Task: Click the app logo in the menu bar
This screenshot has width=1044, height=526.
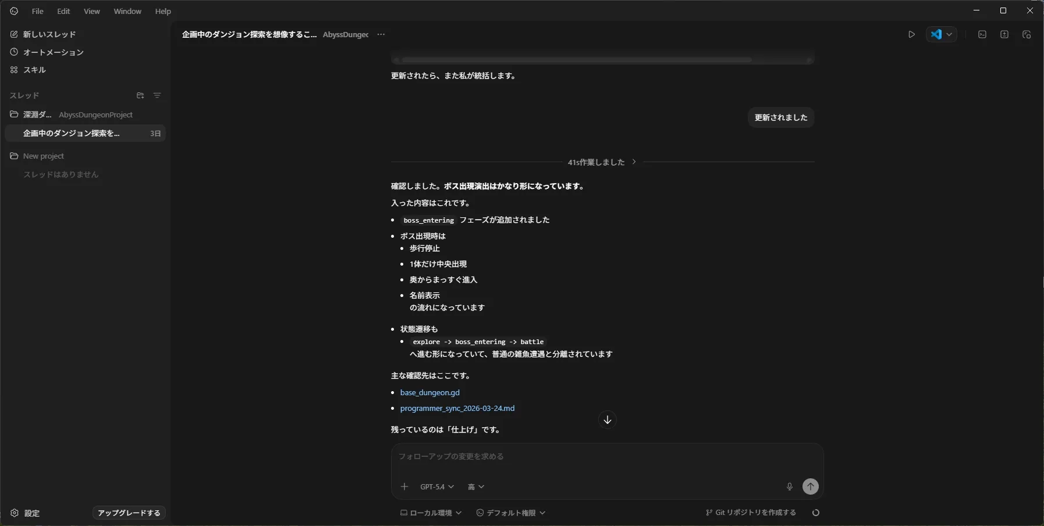Action: click(x=13, y=11)
